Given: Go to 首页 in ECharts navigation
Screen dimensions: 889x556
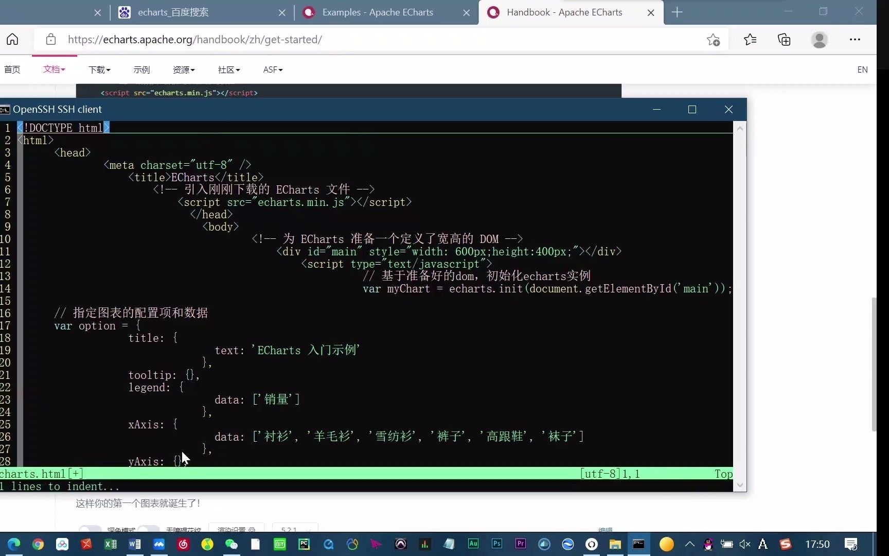Looking at the screenshot, I should coord(12,69).
